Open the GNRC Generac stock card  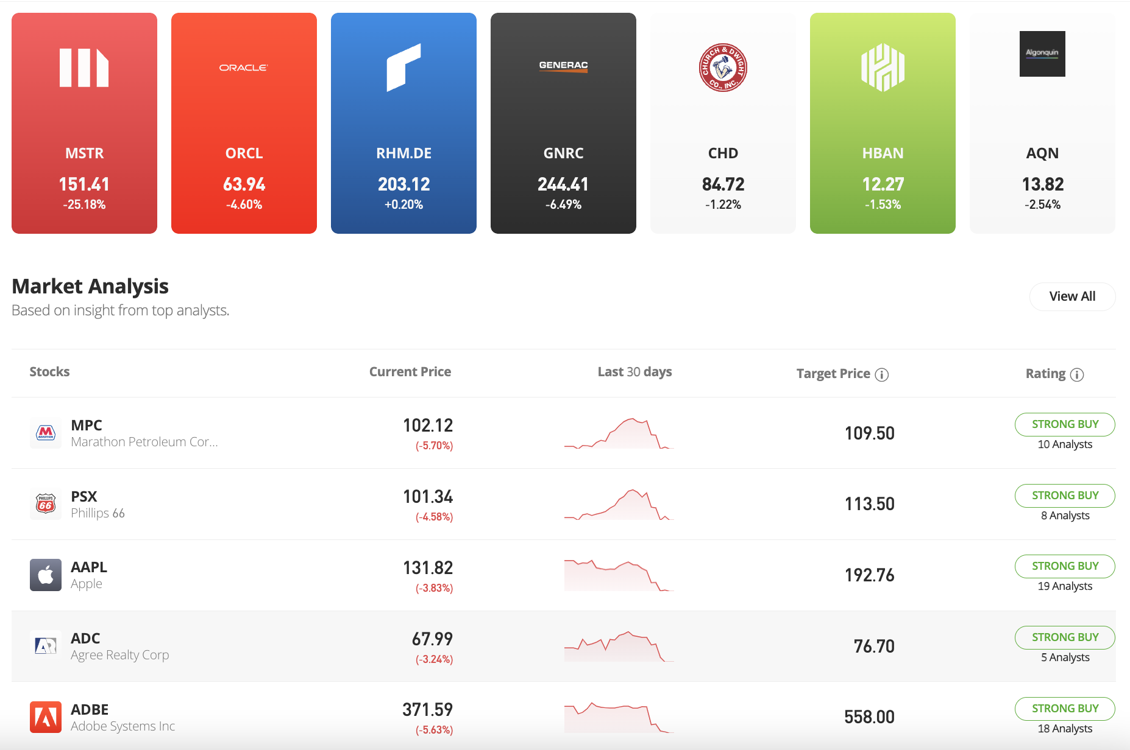click(x=563, y=123)
